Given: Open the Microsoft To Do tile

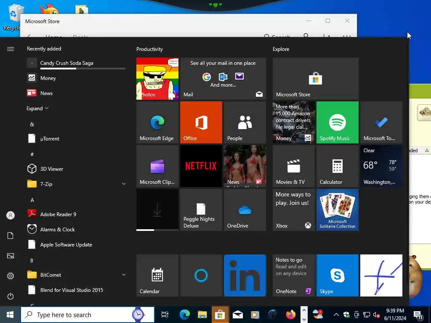Looking at the screenshot, I should click(381, 122).
